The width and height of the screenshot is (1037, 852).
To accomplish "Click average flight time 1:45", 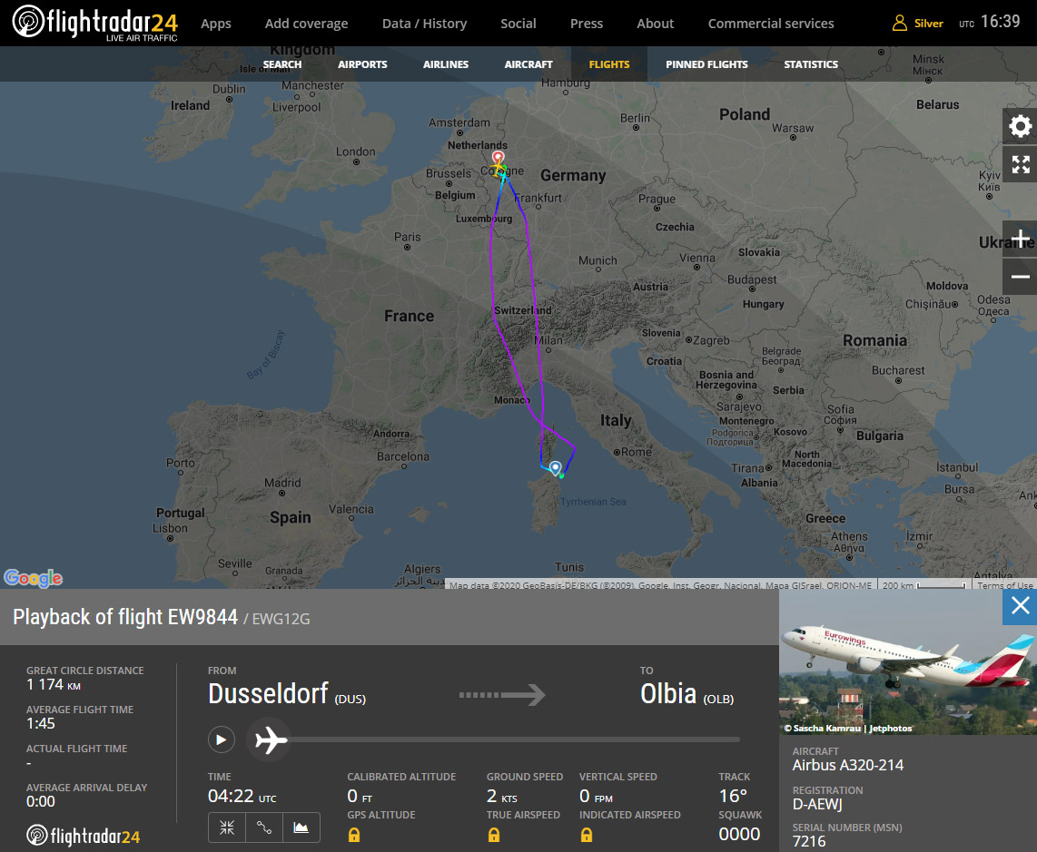I will coord(40,724).
